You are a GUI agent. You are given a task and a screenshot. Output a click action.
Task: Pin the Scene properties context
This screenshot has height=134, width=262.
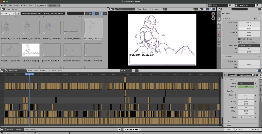point(259,13)
